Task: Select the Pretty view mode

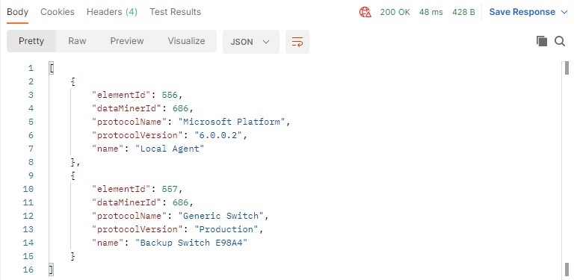Action: (31, 41)
